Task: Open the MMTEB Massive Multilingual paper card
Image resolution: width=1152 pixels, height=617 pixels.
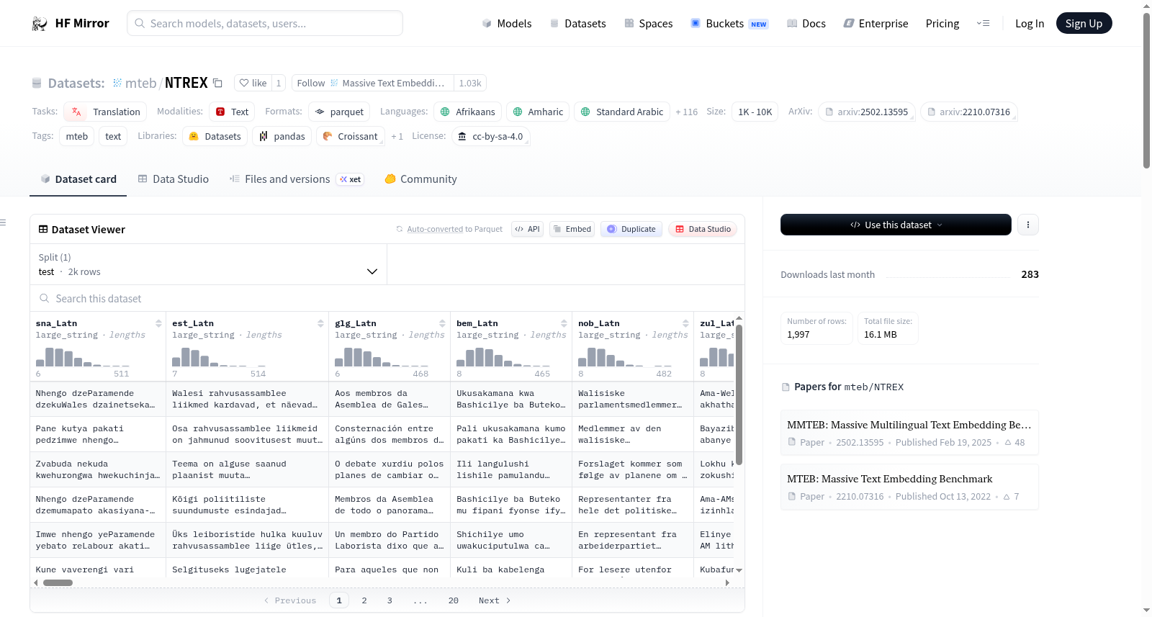Action: pyautogui.click(x=909, y=433)
